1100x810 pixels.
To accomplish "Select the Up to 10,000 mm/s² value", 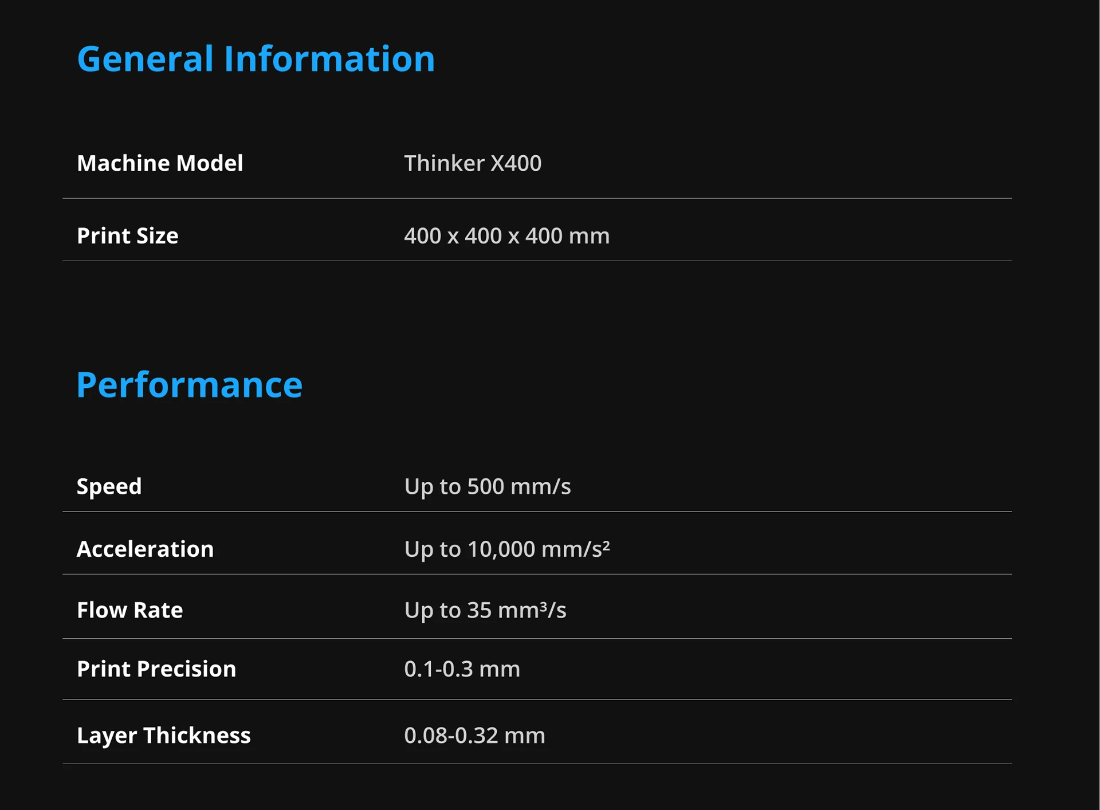I will click(x=506, y=549).
